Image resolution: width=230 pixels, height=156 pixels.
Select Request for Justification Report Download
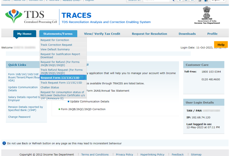pos(60,56)
